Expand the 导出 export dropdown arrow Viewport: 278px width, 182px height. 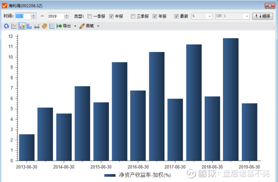tap(75, 26)
